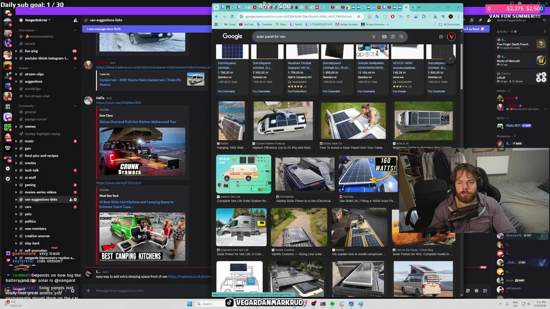Add a server in Discord
The height and width of the screenshot is (309, 550).
[8, 169]
